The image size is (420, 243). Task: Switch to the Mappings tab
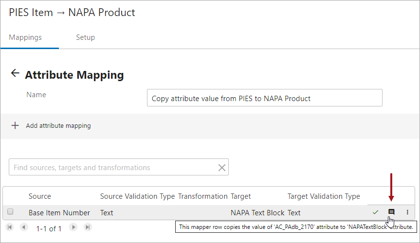tap(25, 37)
